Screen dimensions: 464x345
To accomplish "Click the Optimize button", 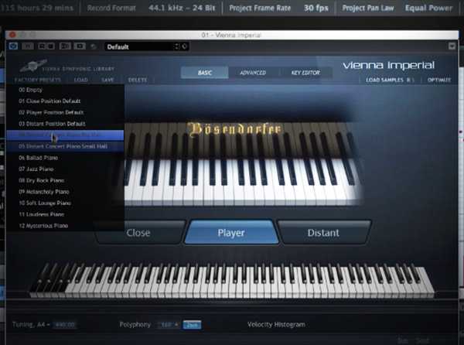I will (x=439, y=80).
